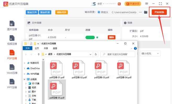Image resolution: width=172 pixels, height=104 pixels.
Task: Open the Word压缩 tool
Action: tap(12, 69)
